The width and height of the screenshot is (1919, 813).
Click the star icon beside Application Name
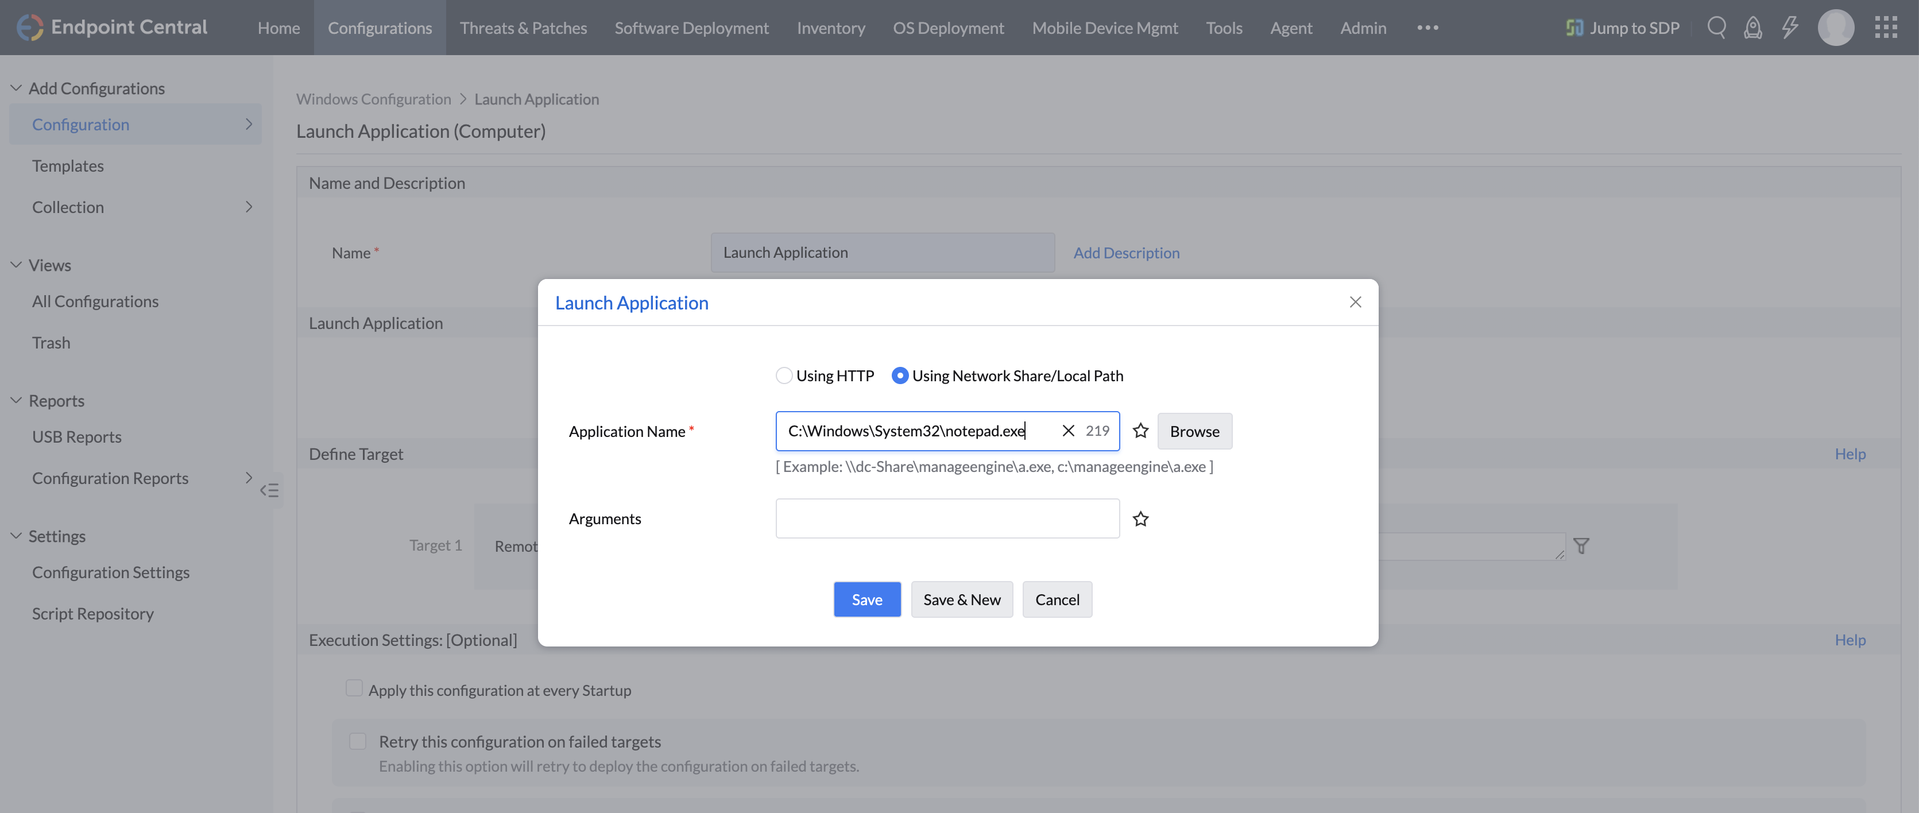pyautogui.click(x=1140, y=431)
